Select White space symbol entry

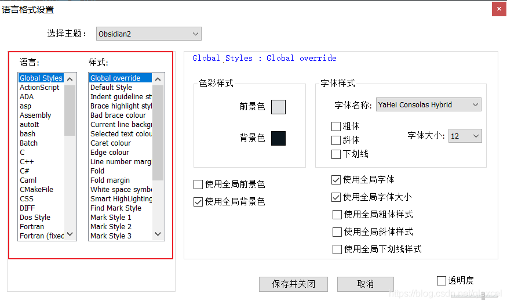121,189
